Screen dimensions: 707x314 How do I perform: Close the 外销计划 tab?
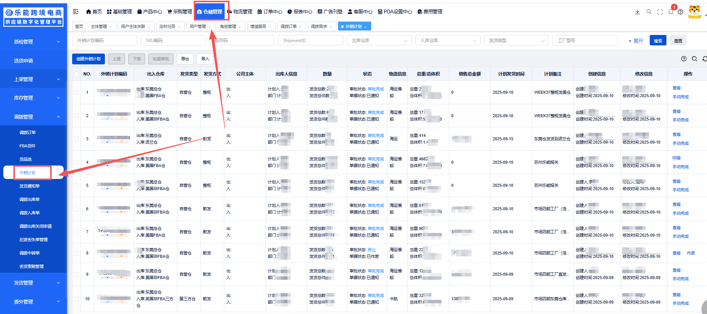coord(365,27)
